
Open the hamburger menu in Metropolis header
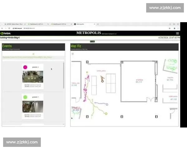click(x=177, y=33)
